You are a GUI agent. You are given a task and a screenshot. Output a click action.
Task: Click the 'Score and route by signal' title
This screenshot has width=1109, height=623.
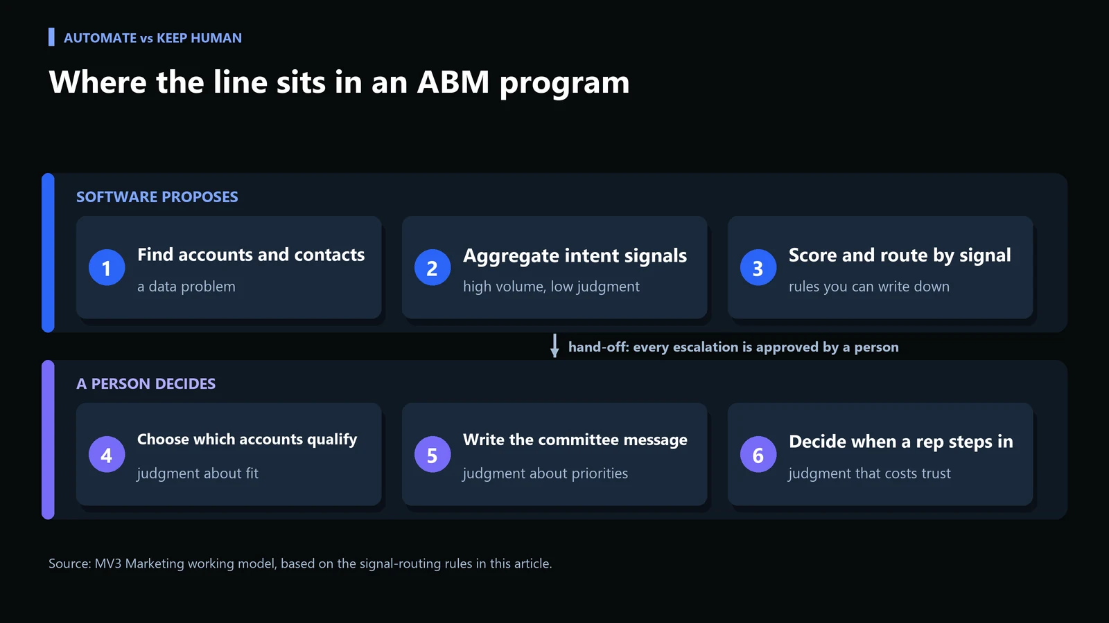click(x=900, y=255)
